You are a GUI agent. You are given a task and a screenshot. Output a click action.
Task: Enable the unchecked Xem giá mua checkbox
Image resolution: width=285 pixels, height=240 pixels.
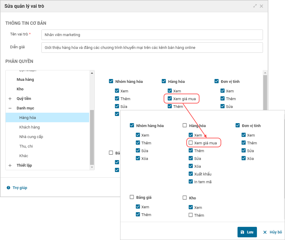pos(191,143)
